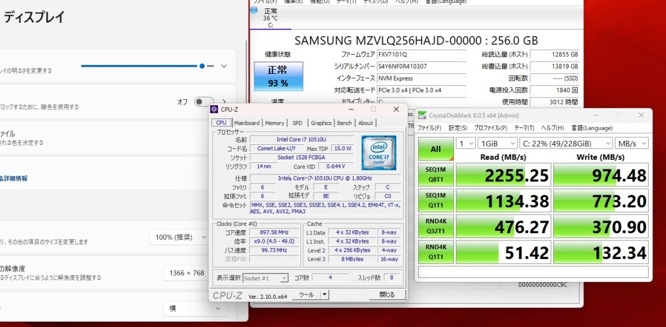Open the 設定(S) menu in CrystalDiskMark
Image resolution: width=666 pixels, height=327 pixels.
click(458, 128)
